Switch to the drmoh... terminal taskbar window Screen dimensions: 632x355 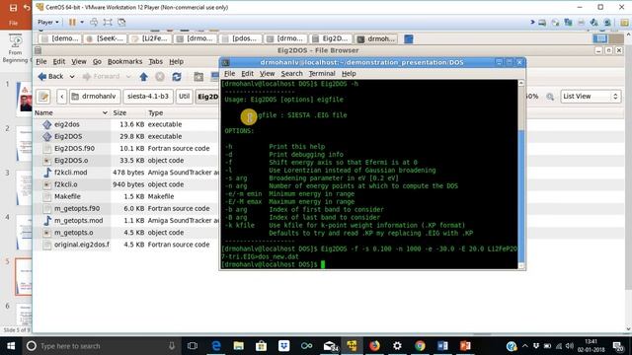pyautogui.click(x=376, y=38)
